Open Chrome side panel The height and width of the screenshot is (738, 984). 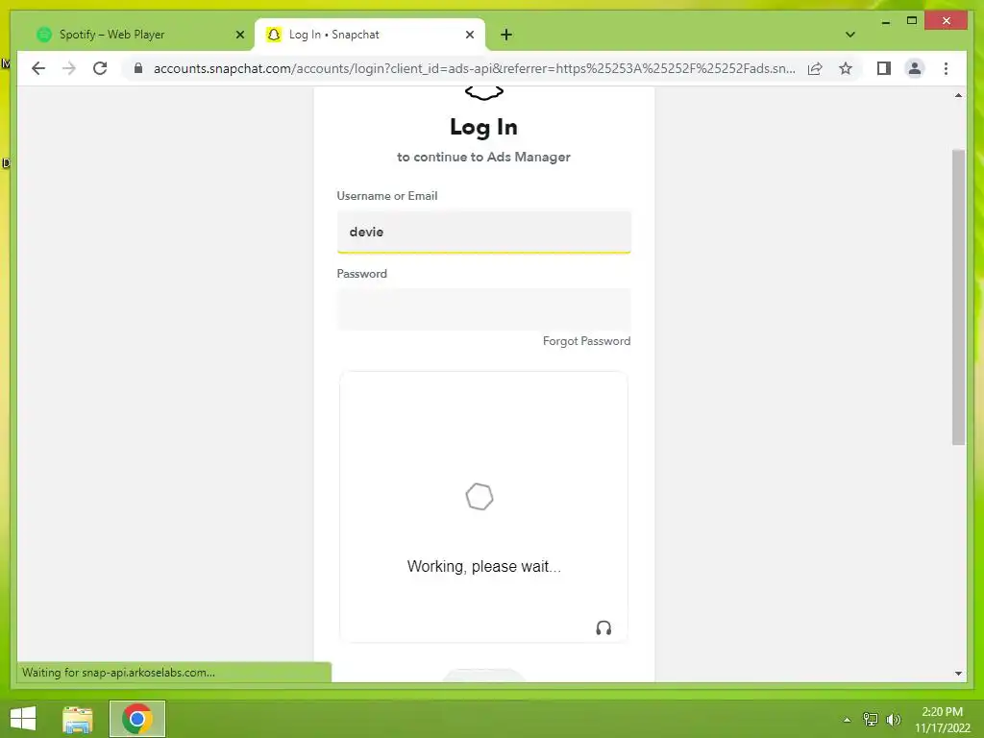pos(884,68)
